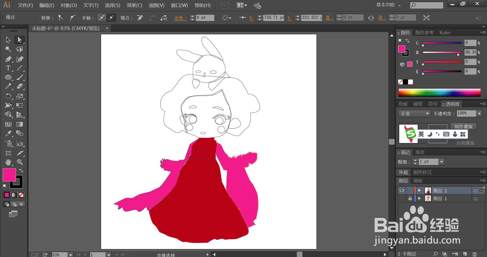Select the Eyedropper tool
487x257 pixels.
pyautogui.click(x=8, y=134)
